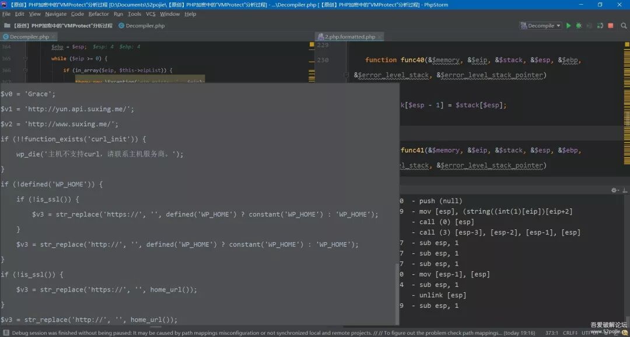Click the listen for debug connections phone icon
Viewport: 630px width, 337px height.
click(600, 26)
